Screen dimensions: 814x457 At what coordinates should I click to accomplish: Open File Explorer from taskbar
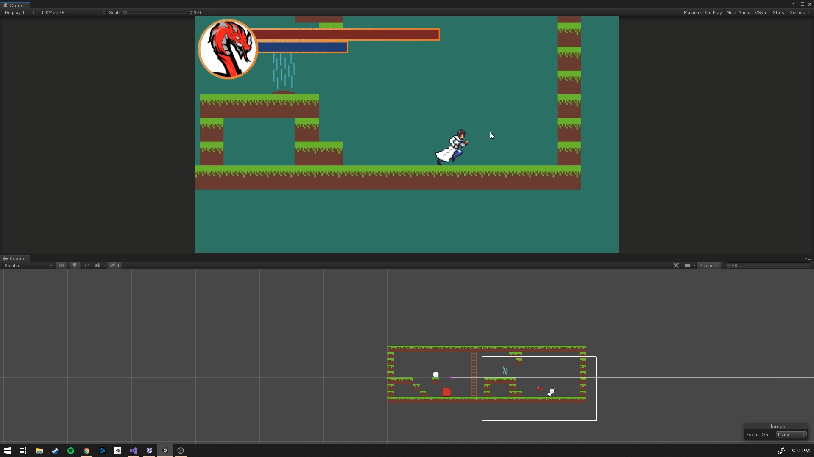click(x=39, y=451)
